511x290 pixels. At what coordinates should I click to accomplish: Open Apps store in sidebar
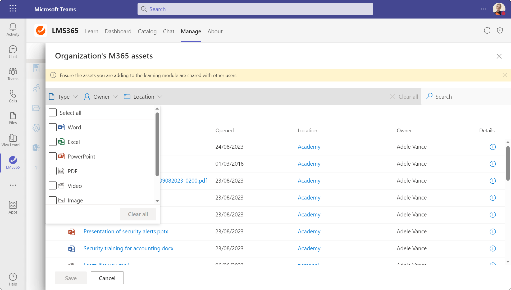13,207
